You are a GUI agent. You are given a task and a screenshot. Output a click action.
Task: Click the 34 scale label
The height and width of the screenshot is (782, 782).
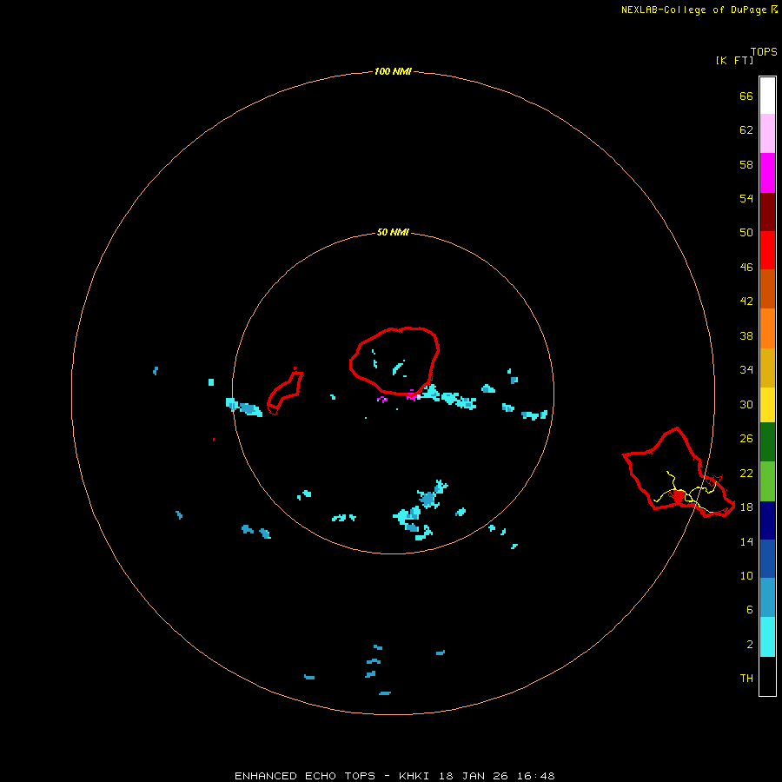pos(746,370)
